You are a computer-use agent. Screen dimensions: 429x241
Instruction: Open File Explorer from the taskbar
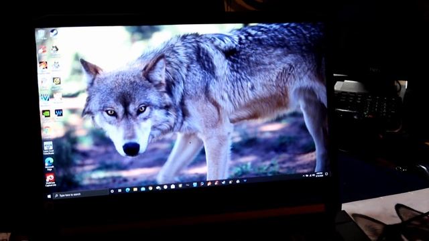[135, 189]
